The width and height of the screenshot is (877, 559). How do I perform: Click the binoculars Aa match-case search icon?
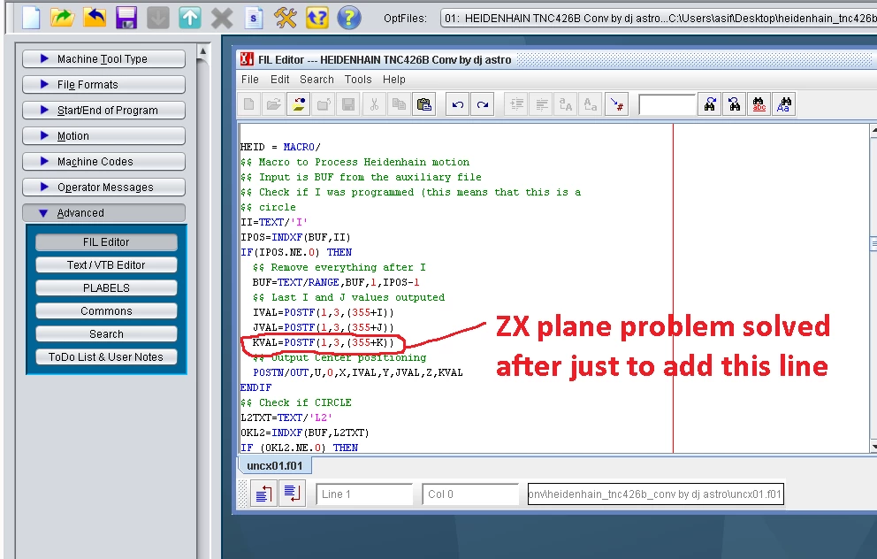[x=783, y=104]
